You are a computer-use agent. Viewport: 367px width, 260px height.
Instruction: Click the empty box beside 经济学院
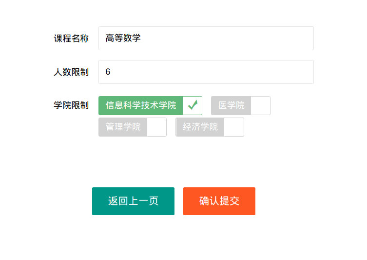[234, 127]
